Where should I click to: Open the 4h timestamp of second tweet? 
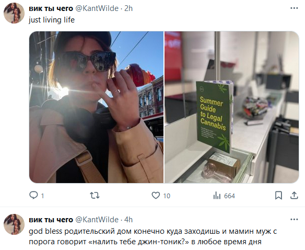click(128, 220)
